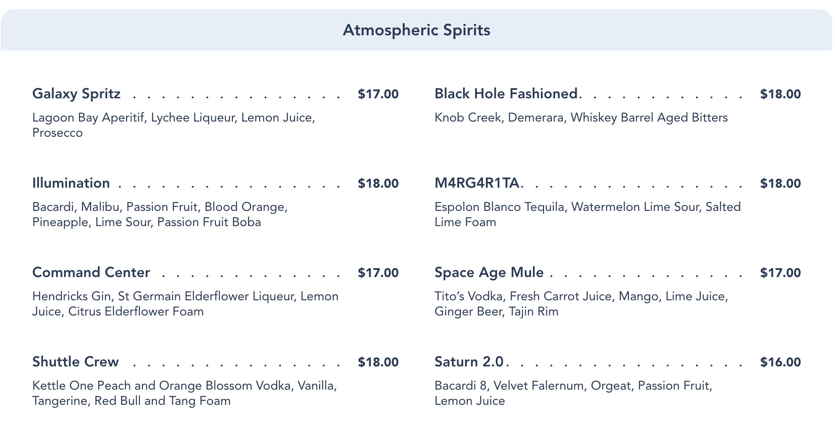Click the Space Age Mule $17.00 price
The height and width of the screenshot is (437, 835).
point(780,273)
